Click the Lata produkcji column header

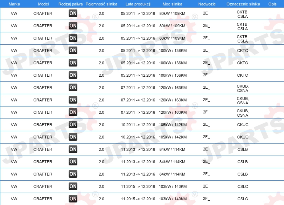click(x=138, y=4)
